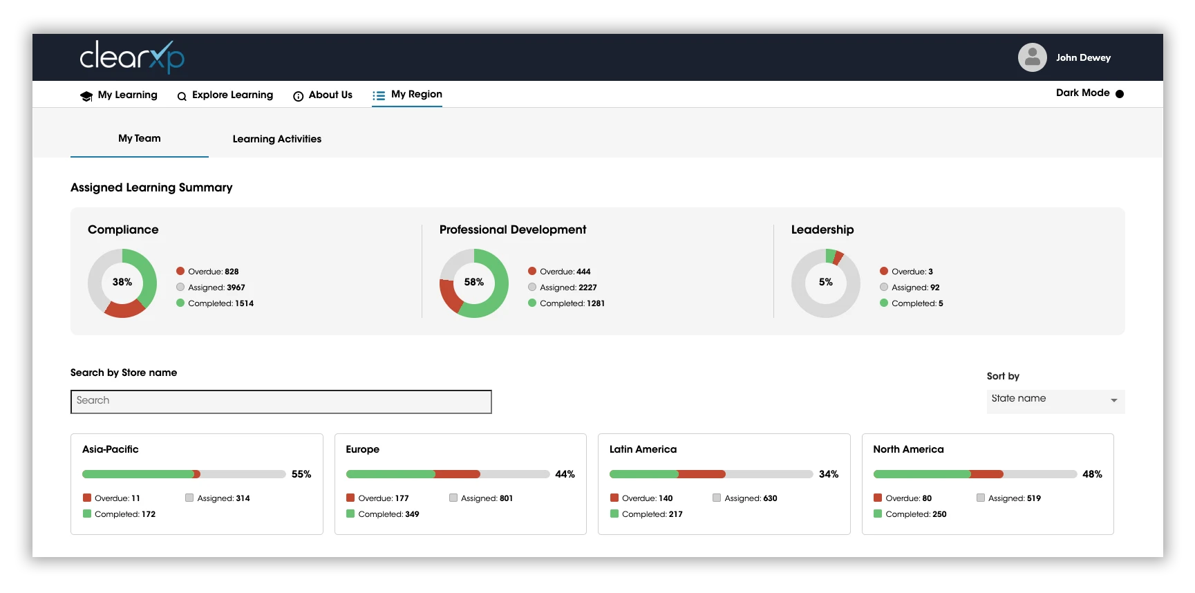Image resolution: width=1195 pixels, height=593 pixels.
Task: Click the Search by Store name field
Action: pyautogui.click(x=281, y=402)
